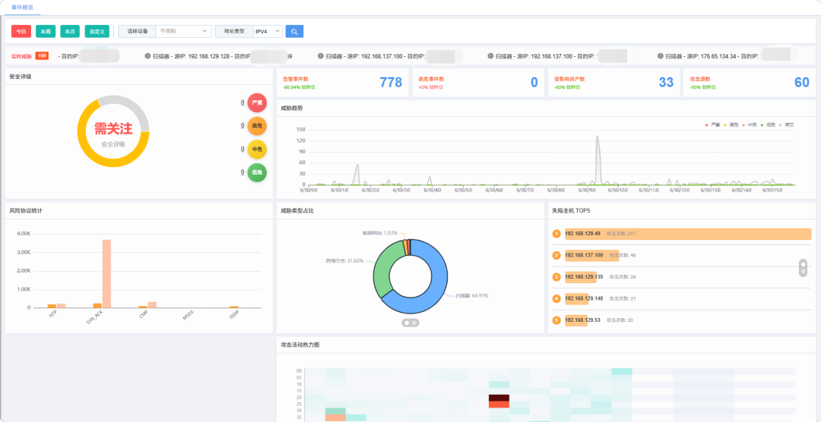Click the 受影响资产数 33 card
This screenshot has width=821, height=422.
[x=613, y=83]
